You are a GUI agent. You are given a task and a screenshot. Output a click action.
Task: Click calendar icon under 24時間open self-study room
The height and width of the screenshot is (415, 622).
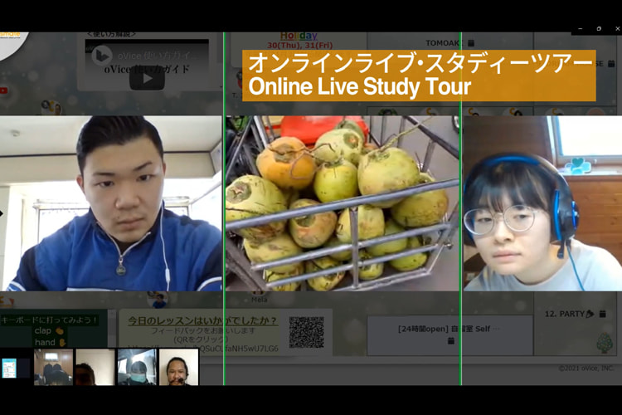tap(450, 341)
